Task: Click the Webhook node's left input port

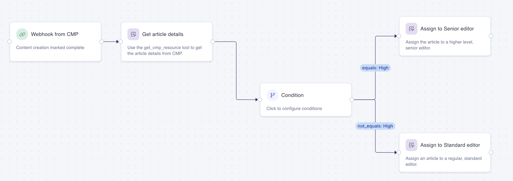Action: [10, 42]
